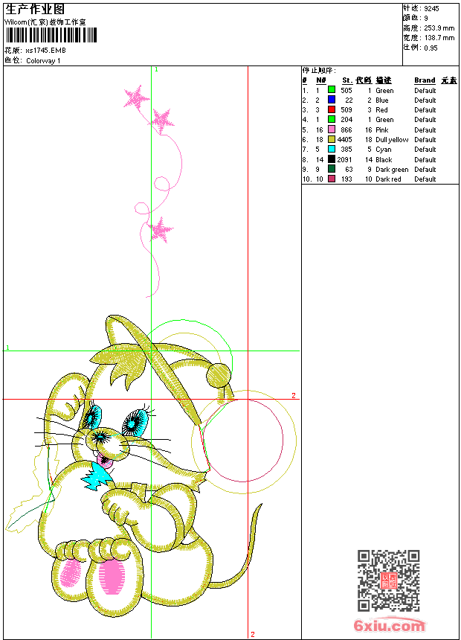461x640 pixels.
Task: Click 'Default' brand in the Black row
Action: coord(425,159)
